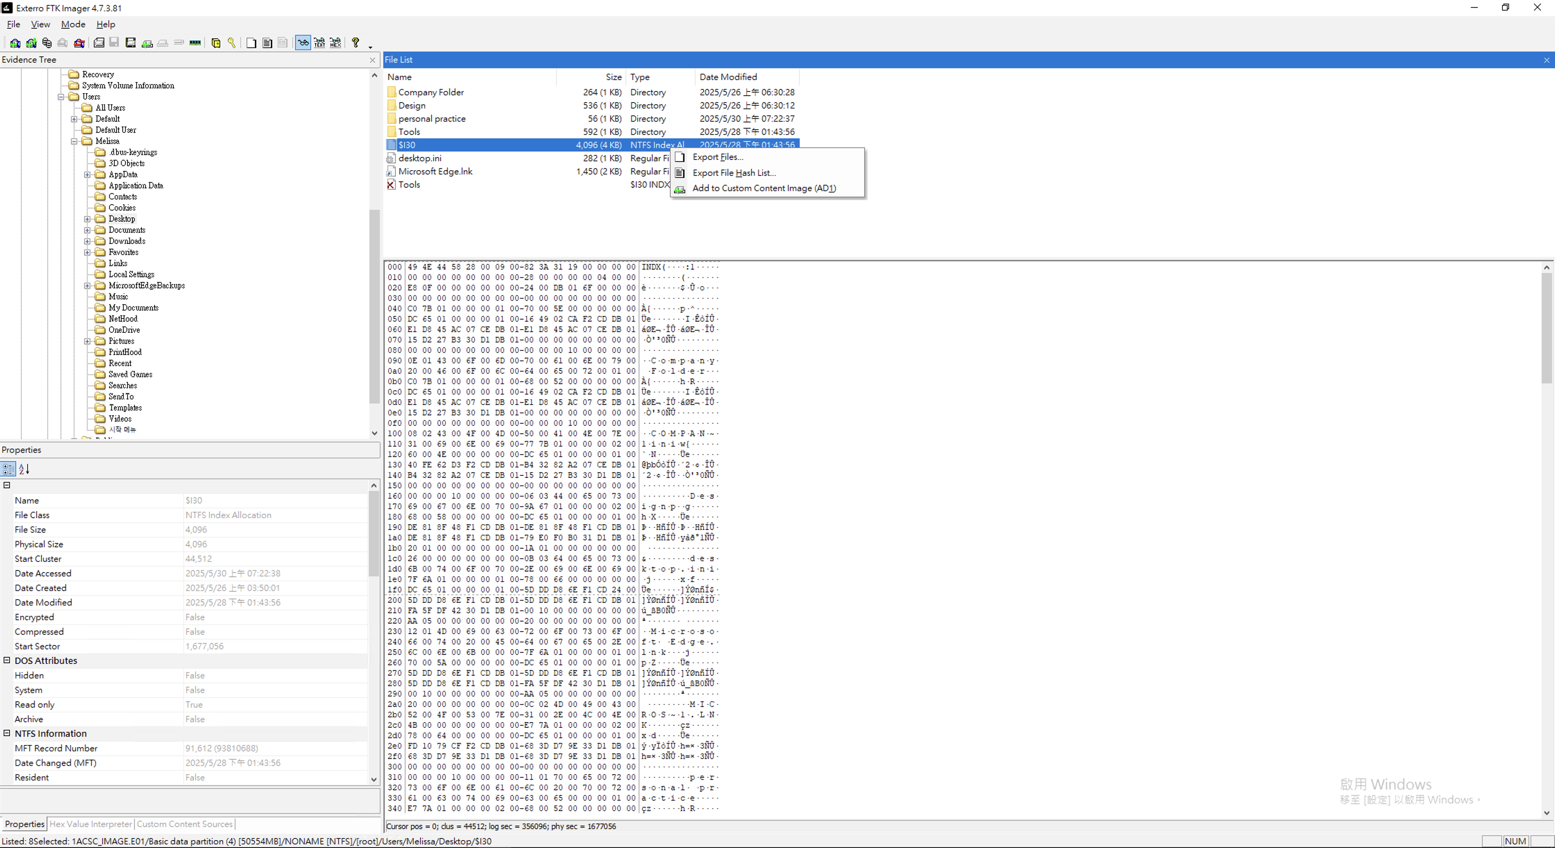This screenshot has width=1555, height=848.
Task: Open the Mode menu
Action: 73,24
